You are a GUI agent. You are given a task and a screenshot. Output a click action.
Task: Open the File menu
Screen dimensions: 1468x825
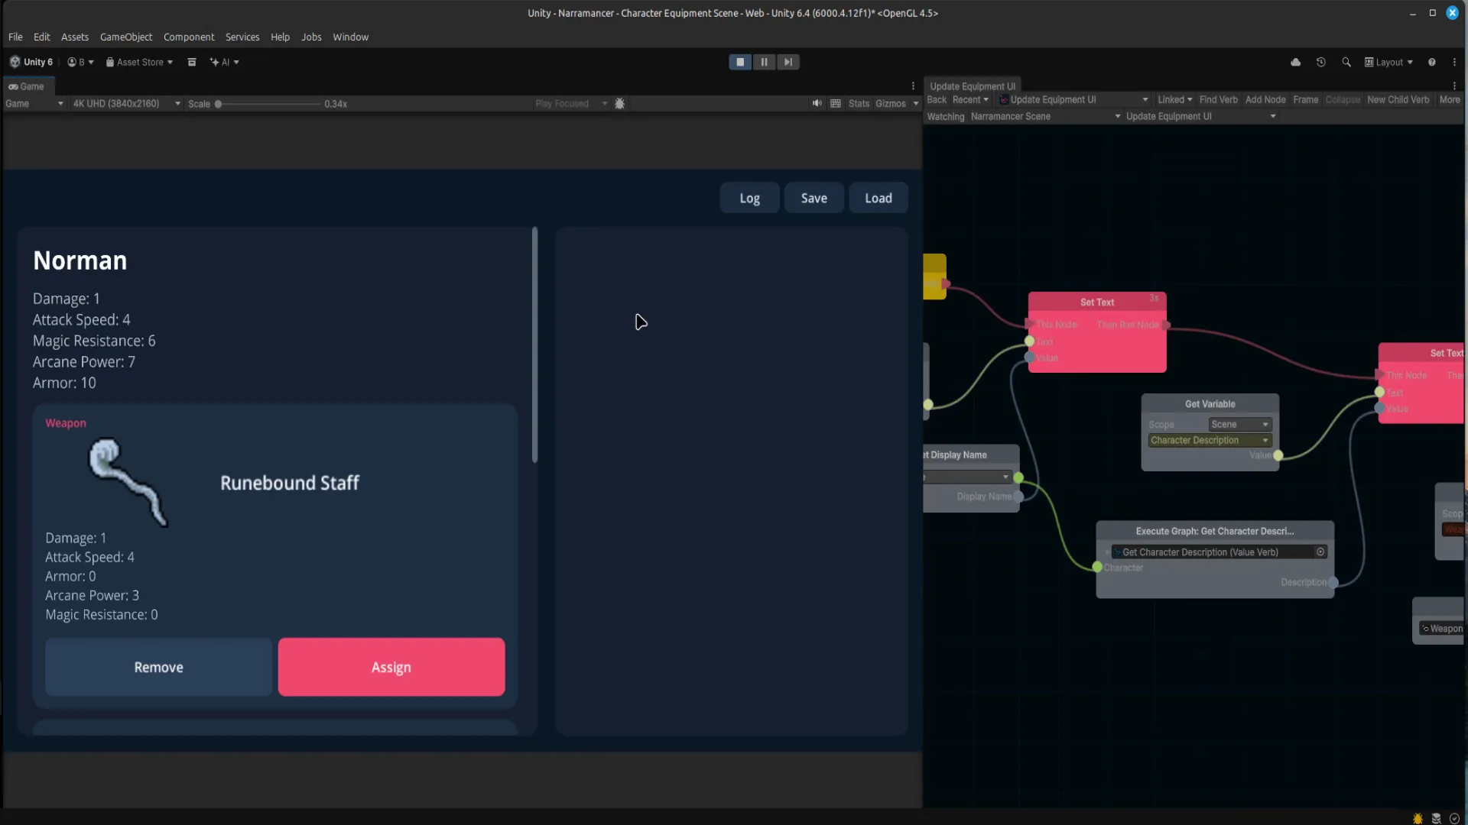[x=15, y=37]
